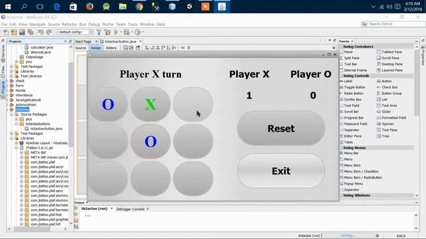Screen dimensions: 426x239
Task: Click the Projects panel vertical scrollbar
Action: click(71, 106)
